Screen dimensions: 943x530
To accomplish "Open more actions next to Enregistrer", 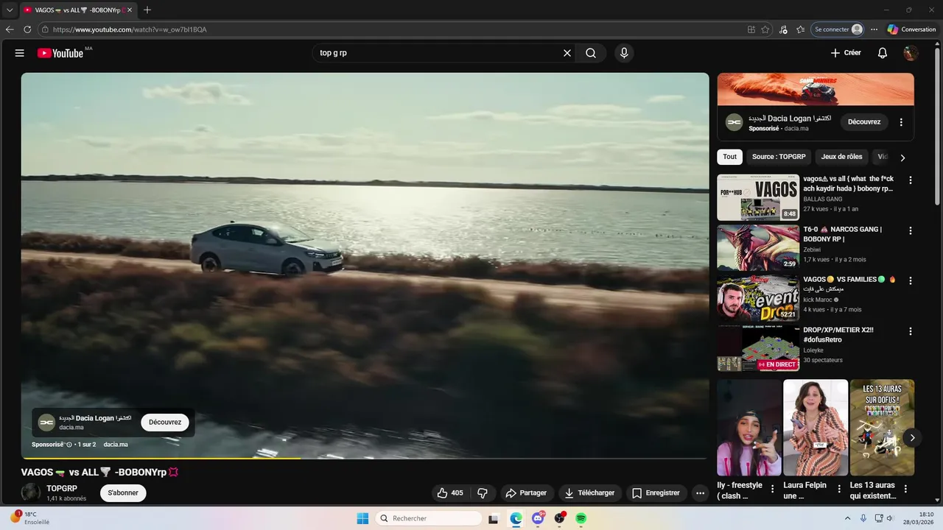I will pyautogui.click(x=700, y=492).
